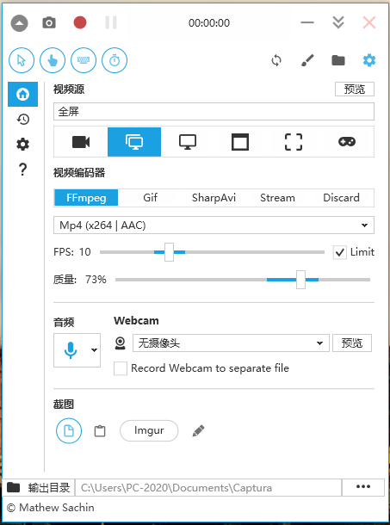Open settings with blue gear icon
Screen dimensions: 390x525
click(x=369, y=60)
